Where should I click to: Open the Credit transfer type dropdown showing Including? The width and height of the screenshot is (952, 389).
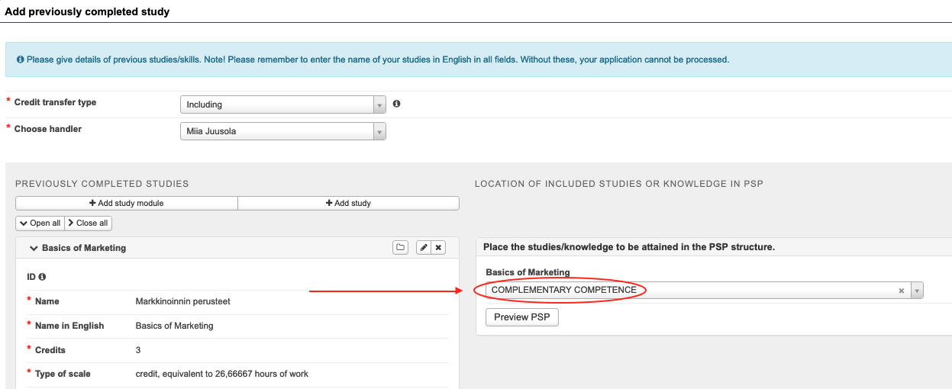pos(282,104)
